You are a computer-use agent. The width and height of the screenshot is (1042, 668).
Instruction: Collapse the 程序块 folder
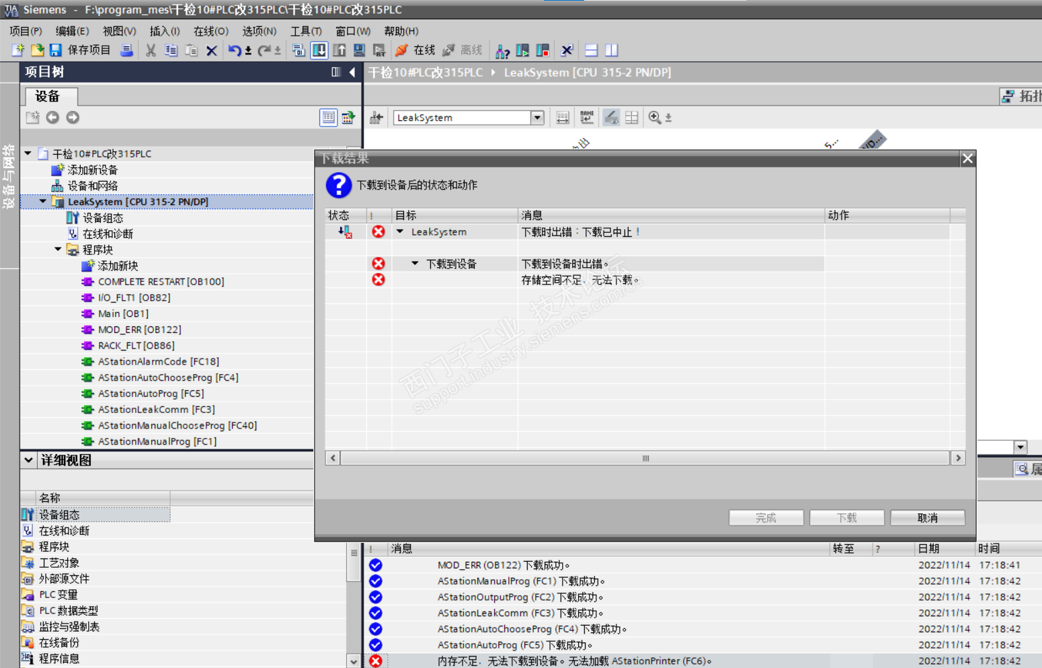click(58, 250)
